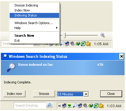Screen dimensions: 126x111
Task: Choose Snooze Indexing in the context menu
Action: [34, 5]
